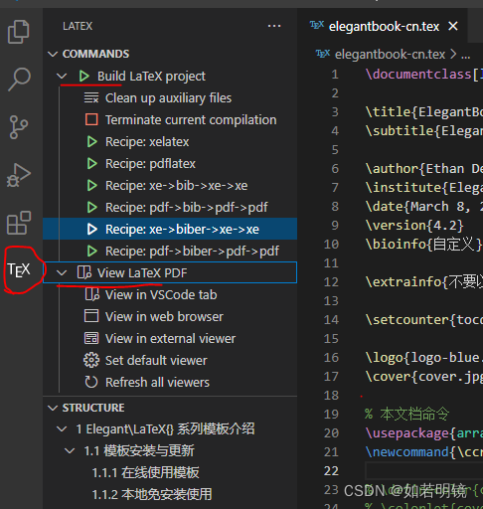Click the gear icon of Set default viewer
This screenshot has height=509, width=483.
click(x=91, y=360)
